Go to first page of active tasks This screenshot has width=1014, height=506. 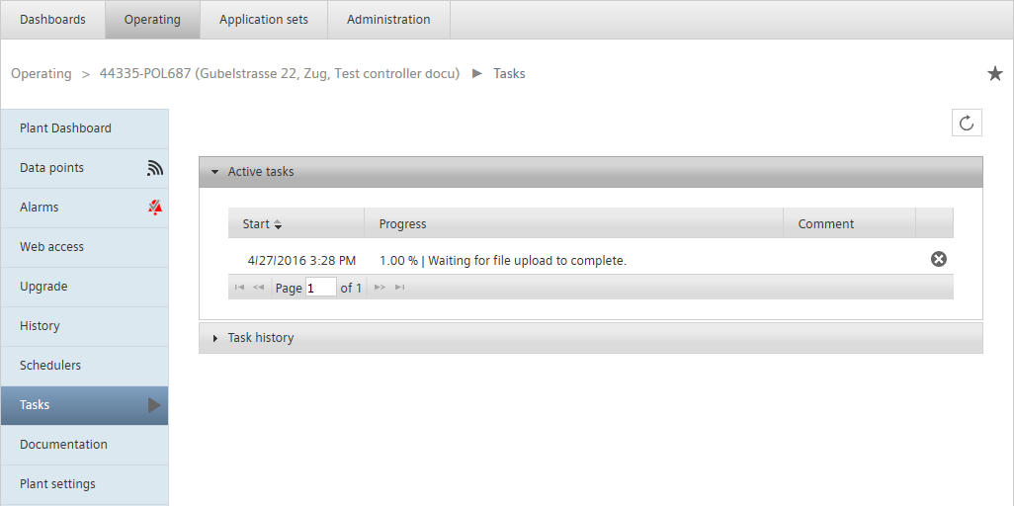coord(239,288)
